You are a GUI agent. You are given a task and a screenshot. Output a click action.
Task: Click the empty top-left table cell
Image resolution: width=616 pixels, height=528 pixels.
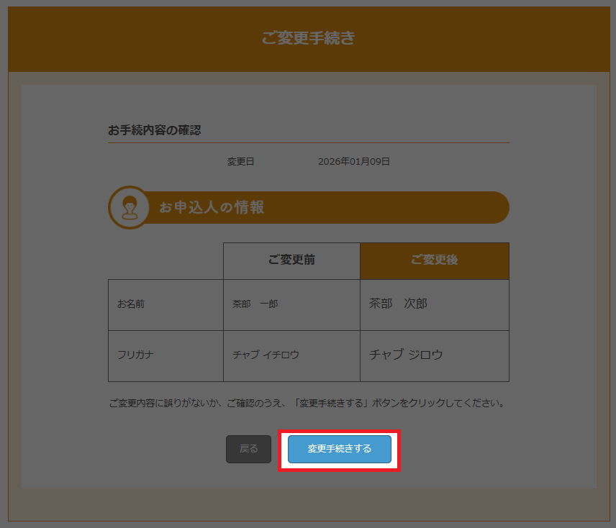point(166,260)
